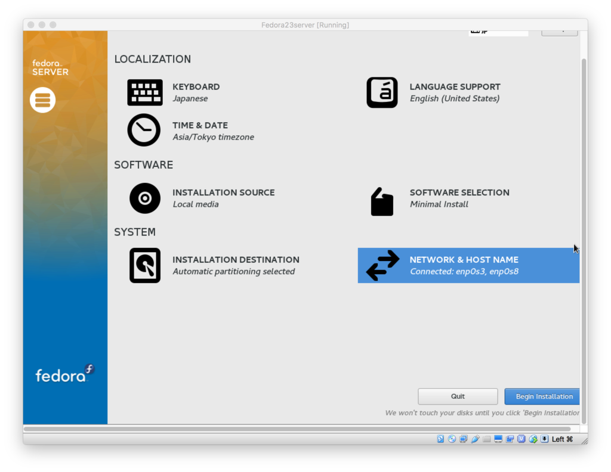Open Software Selection package icon
Viewport: 611px width, 472px height.
click(382, 201)
